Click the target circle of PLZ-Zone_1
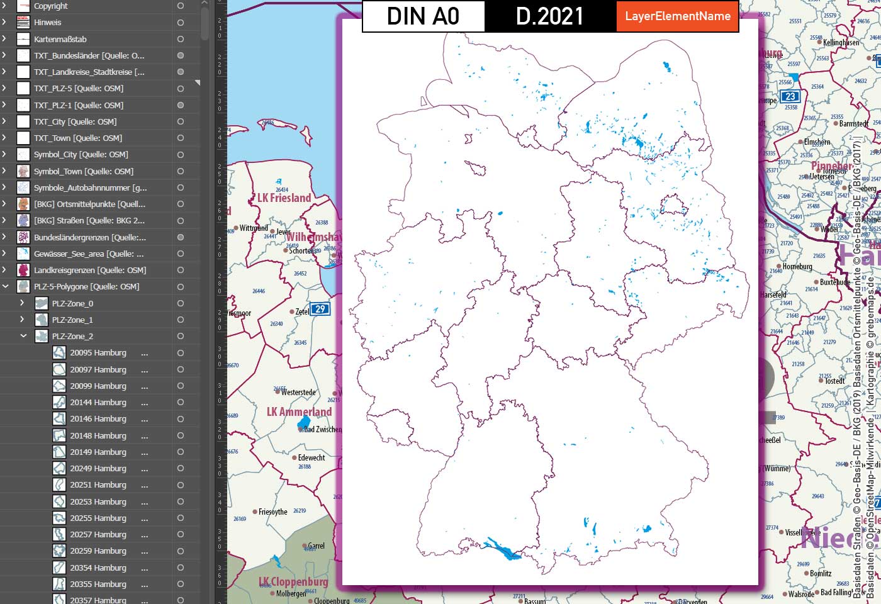Viewport: 881px width, 604px height. coord(180,320)
